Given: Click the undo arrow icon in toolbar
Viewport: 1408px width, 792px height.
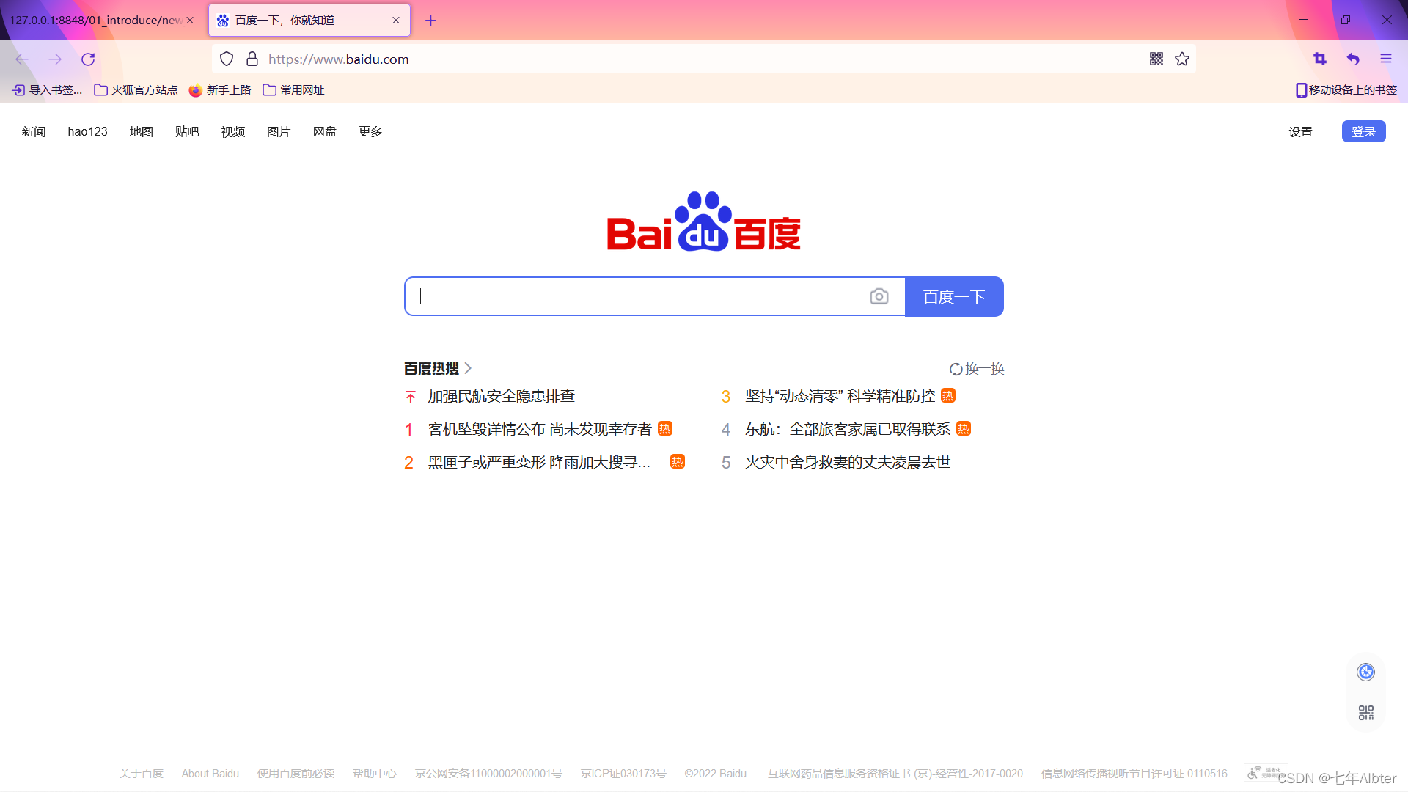Looking at the screenshot, I should coord(1353,59).
